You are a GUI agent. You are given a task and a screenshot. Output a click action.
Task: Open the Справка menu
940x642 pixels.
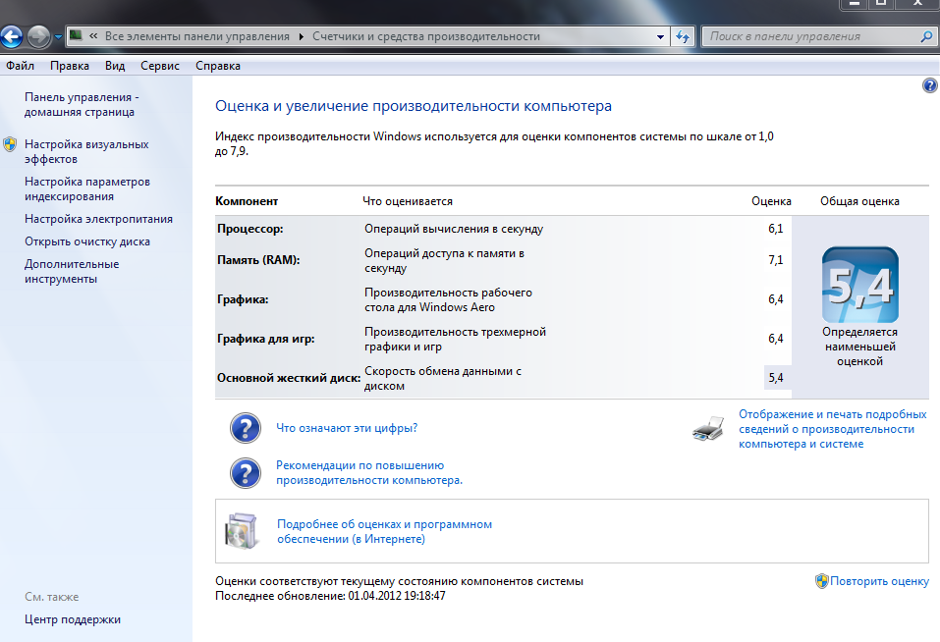218,66
